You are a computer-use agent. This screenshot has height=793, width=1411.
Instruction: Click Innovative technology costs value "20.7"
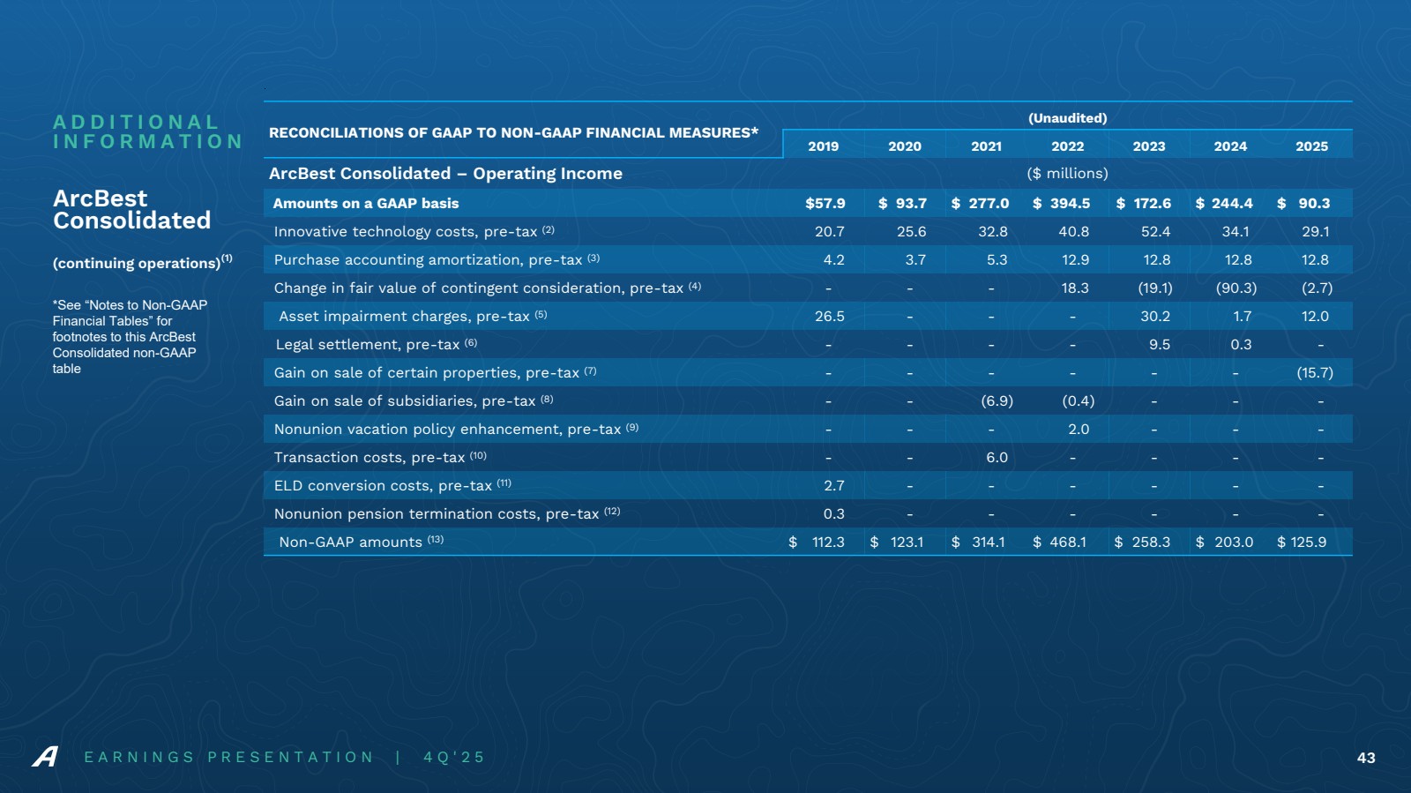[830, 232]
